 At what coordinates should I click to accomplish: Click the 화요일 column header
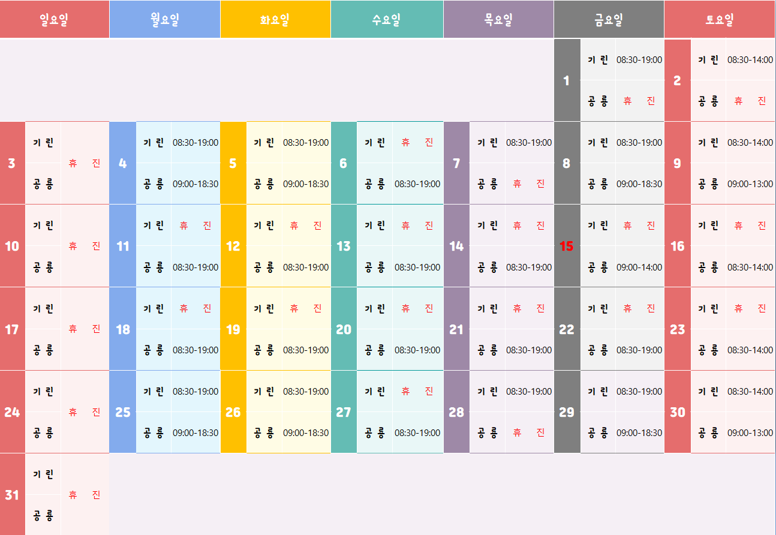[275, 19]
